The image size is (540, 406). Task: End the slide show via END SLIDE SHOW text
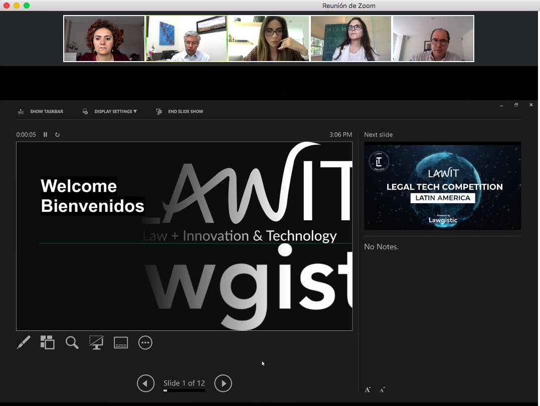pos(186,111)
